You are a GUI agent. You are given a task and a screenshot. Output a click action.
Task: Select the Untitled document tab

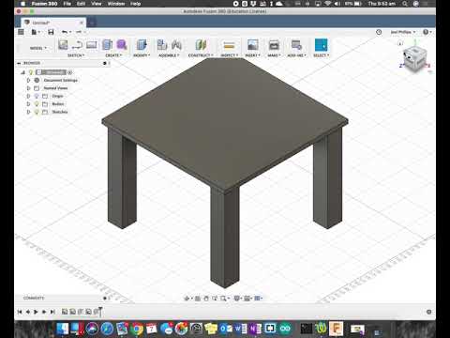[53, 23]
